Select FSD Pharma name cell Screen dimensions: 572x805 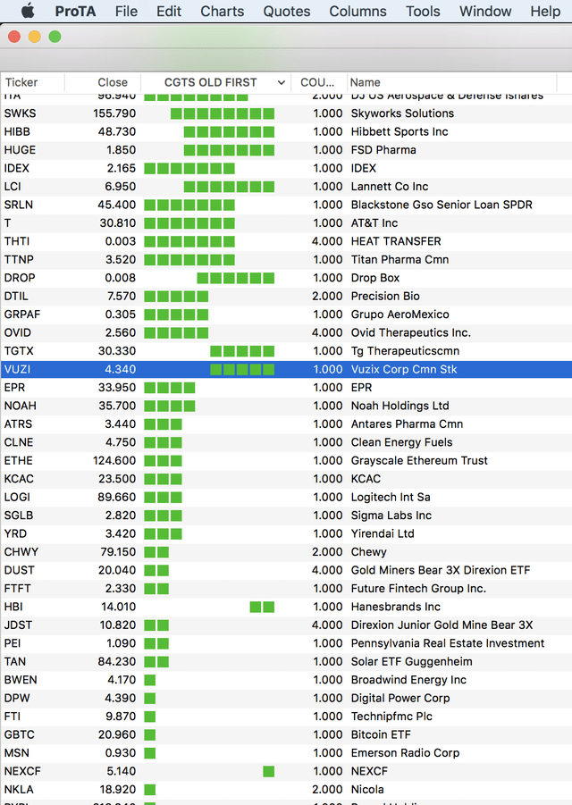coord(383,150)
